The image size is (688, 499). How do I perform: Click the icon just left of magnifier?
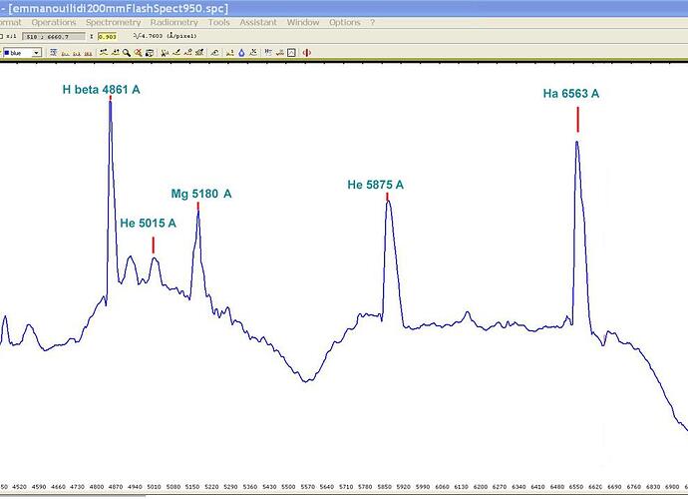click(x=114, y=53)
